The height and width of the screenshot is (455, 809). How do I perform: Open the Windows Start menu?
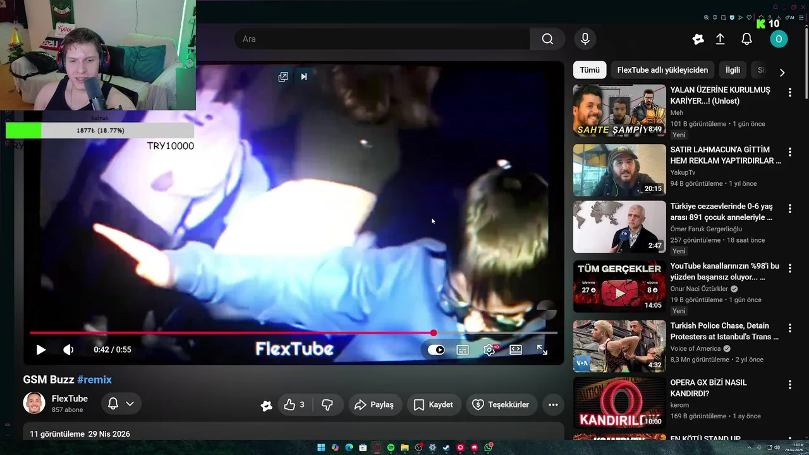click(x=321, y=447)
